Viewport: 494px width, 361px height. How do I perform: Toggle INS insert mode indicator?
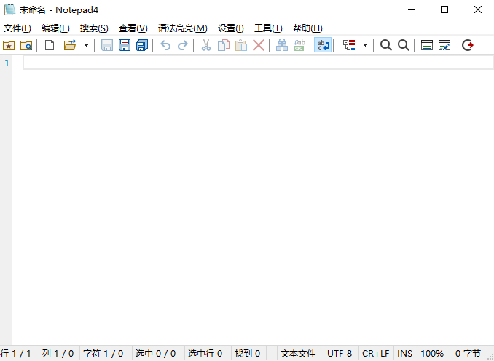[405, 354]
